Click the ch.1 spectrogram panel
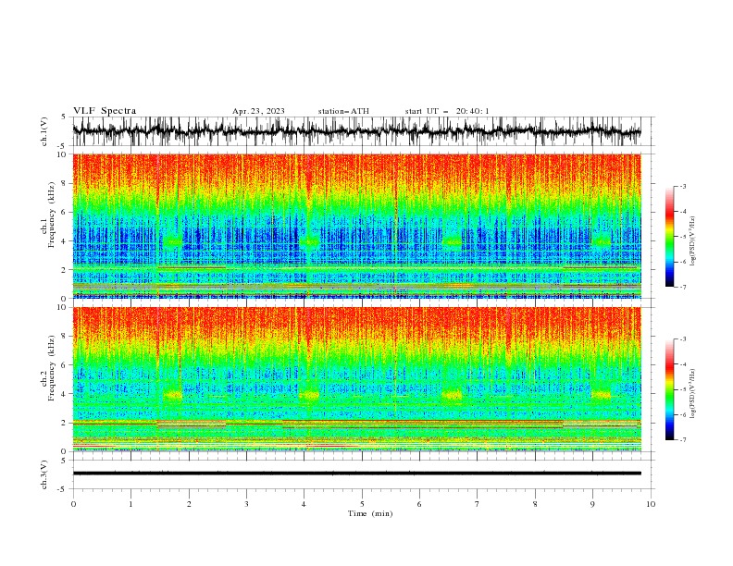Viewport: 733px width, 566px height. [356, 226]
